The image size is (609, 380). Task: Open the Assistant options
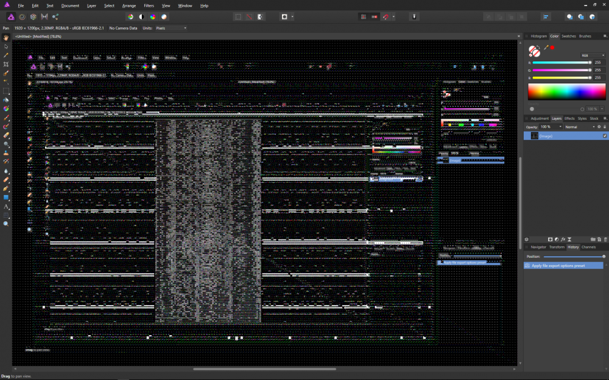[x=414, y=16]
